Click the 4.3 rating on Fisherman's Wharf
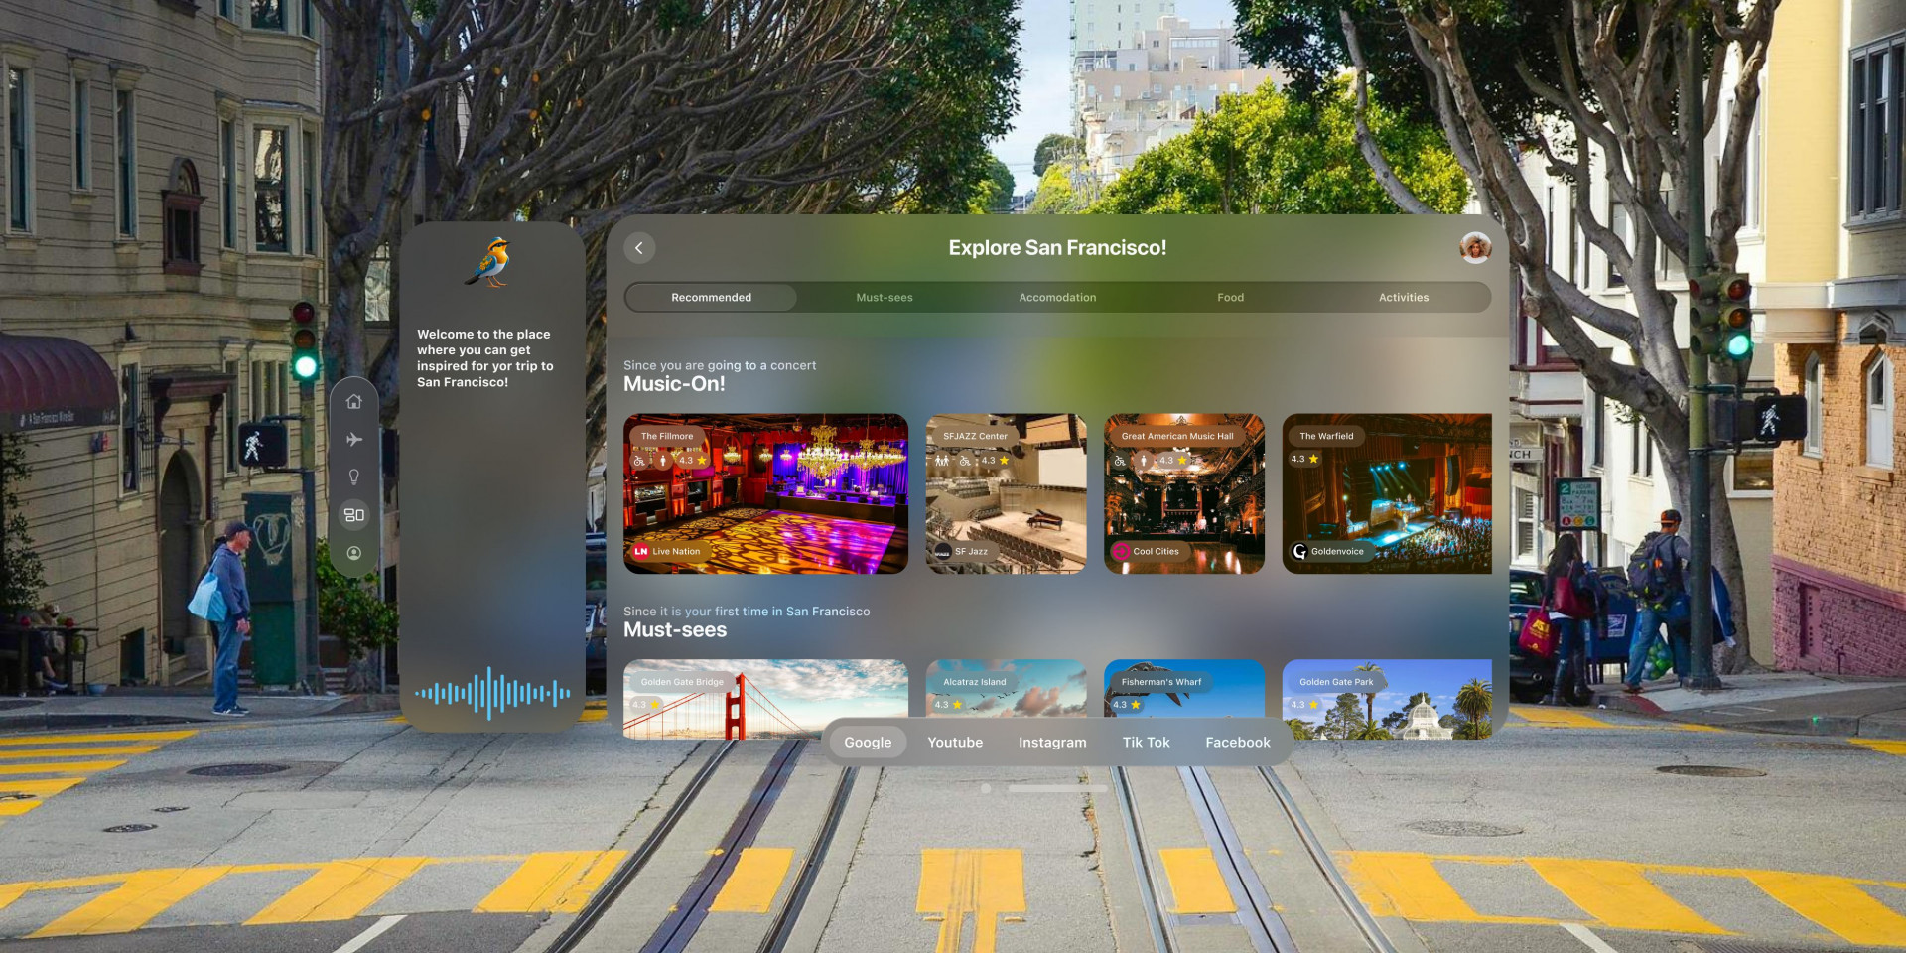The image size is (1906, 953). point(1127,705)
